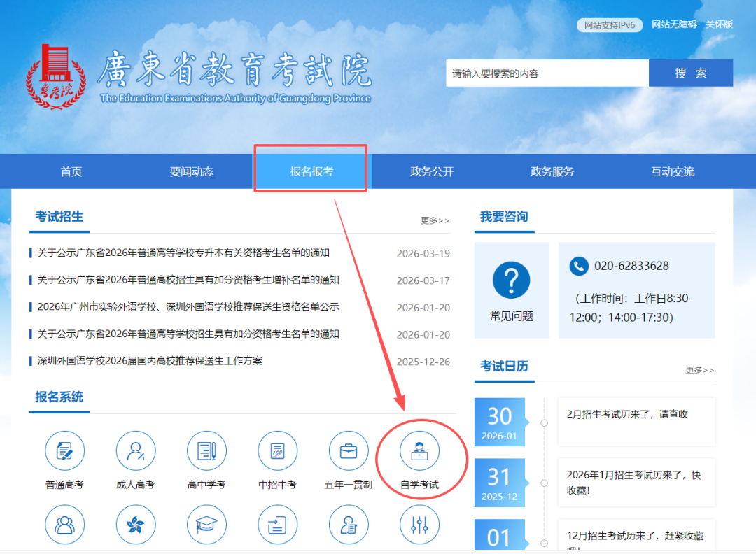Click the bauhinia flower icon in the second row of 报名系统
The image size is (756, 554).
(136, 525)
